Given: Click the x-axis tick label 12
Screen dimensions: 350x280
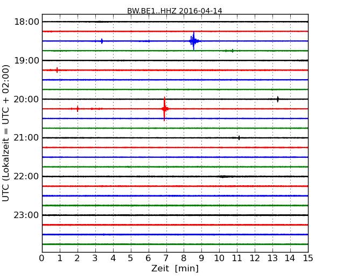Looking at the screenshot, I should click(x=255, y=258).
